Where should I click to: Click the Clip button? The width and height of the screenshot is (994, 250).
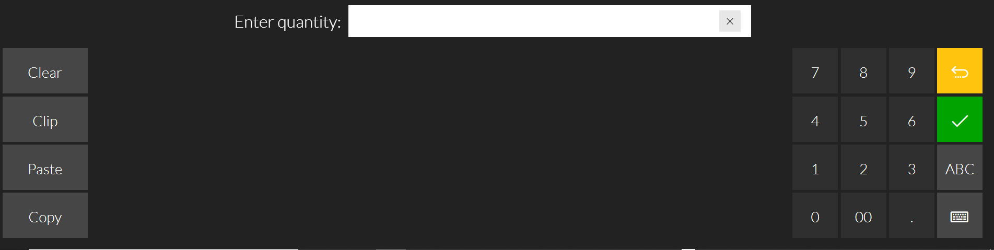pos(45,120)
